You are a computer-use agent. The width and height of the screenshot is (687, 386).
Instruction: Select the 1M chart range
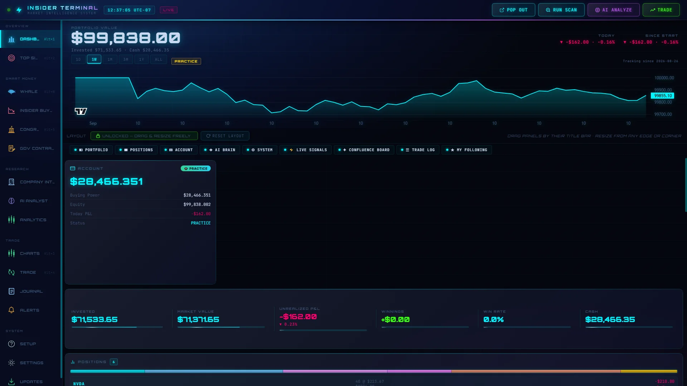tap(110, 60)
